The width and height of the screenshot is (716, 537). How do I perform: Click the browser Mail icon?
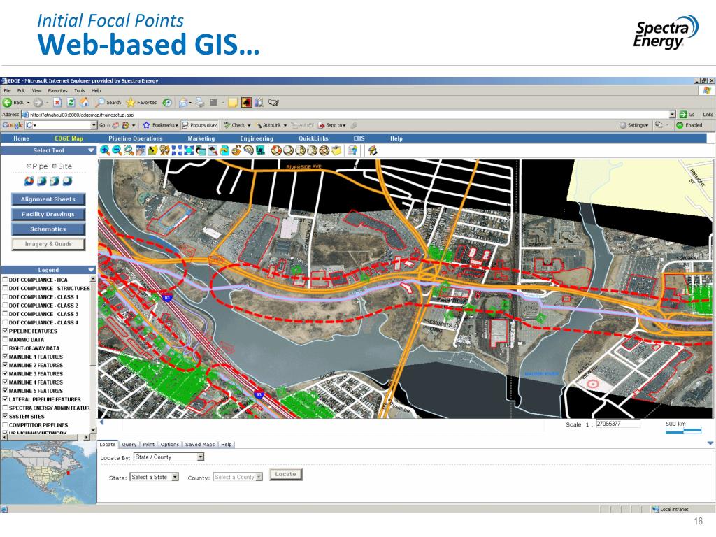pyautogui.click(x=184, y=102)
